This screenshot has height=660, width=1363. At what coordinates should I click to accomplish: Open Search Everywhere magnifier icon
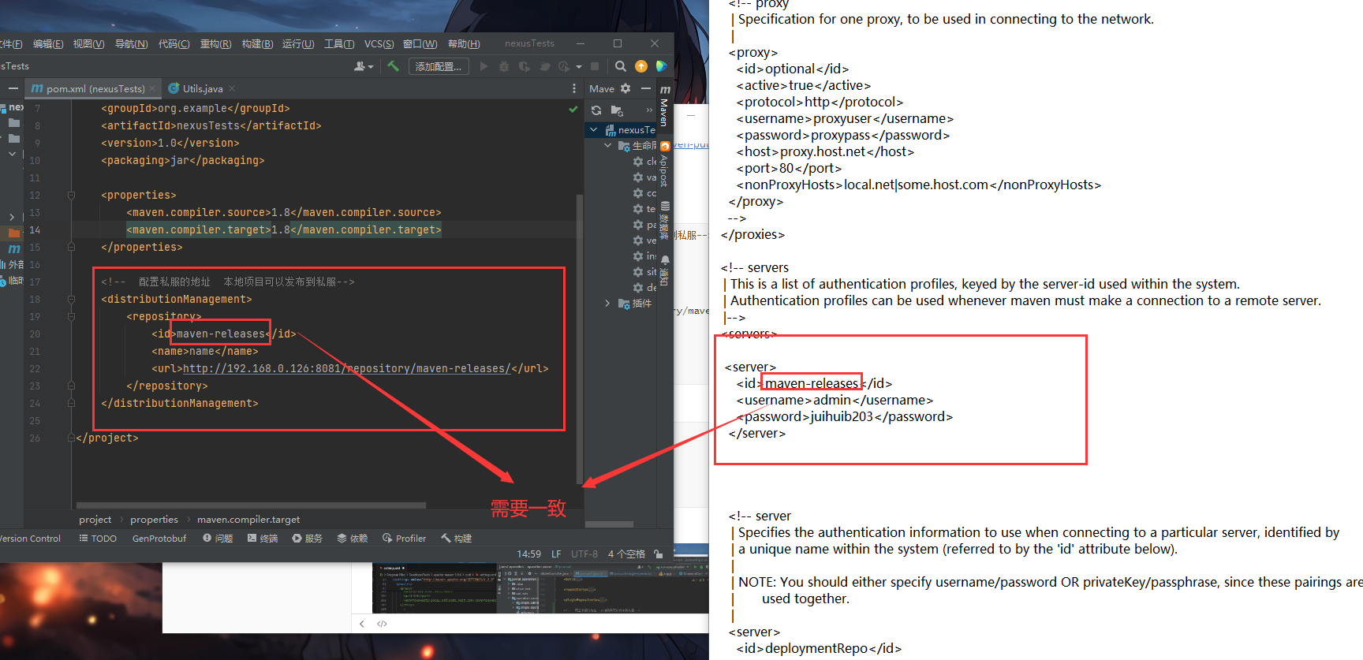tap(621, 66)
